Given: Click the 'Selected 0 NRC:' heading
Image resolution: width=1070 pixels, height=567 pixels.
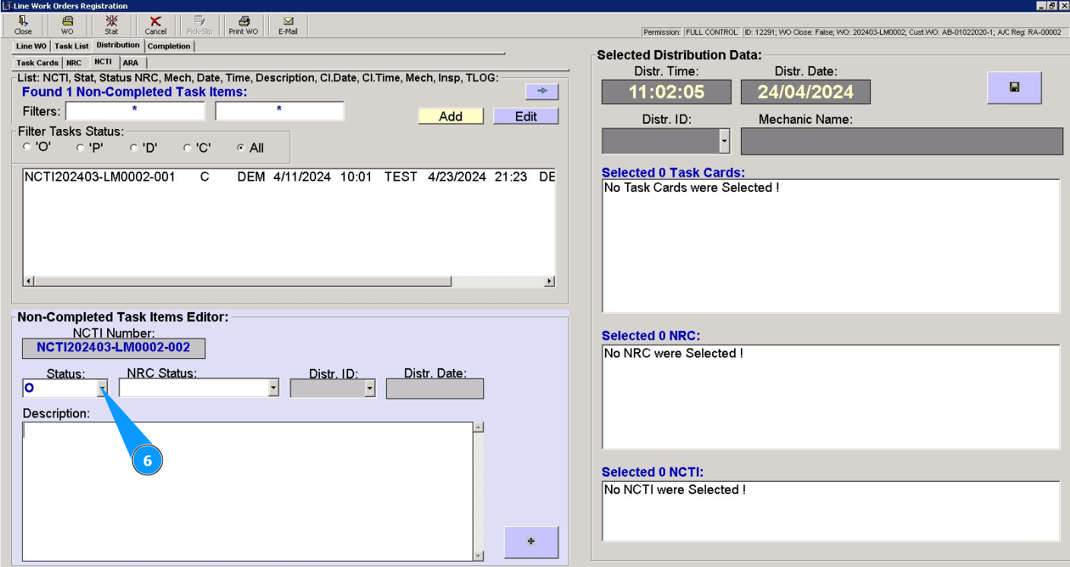Looking at the screenshot, I should tap(650, 335).
